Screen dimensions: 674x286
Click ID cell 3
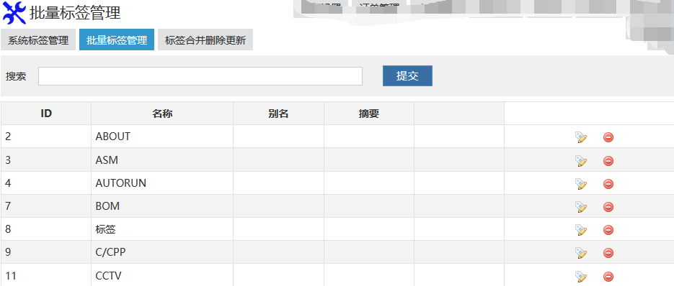tap(46, 160)
